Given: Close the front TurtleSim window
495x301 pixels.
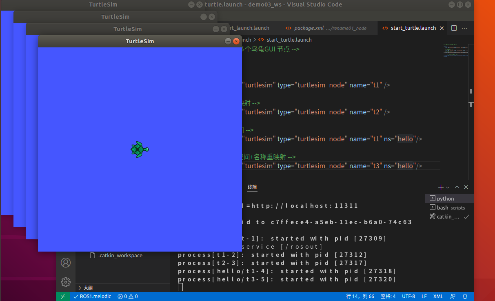Looking at the screenshot, I should click(x=236, y=41).
